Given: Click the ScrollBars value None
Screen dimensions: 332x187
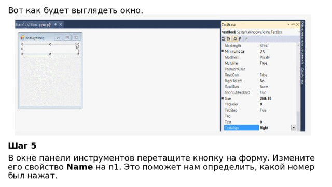Looking at the screenshot, I should click(x=264, y=87).
